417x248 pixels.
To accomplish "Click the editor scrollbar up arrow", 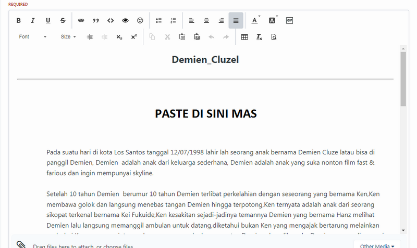I will pos(403,48).
